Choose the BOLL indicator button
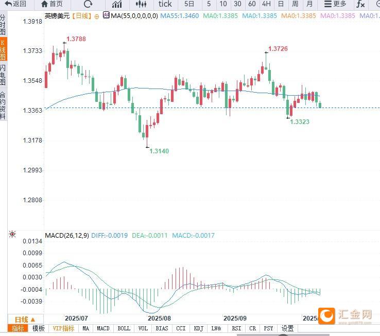This screenshot has width=380, height=336. point(124,328)
